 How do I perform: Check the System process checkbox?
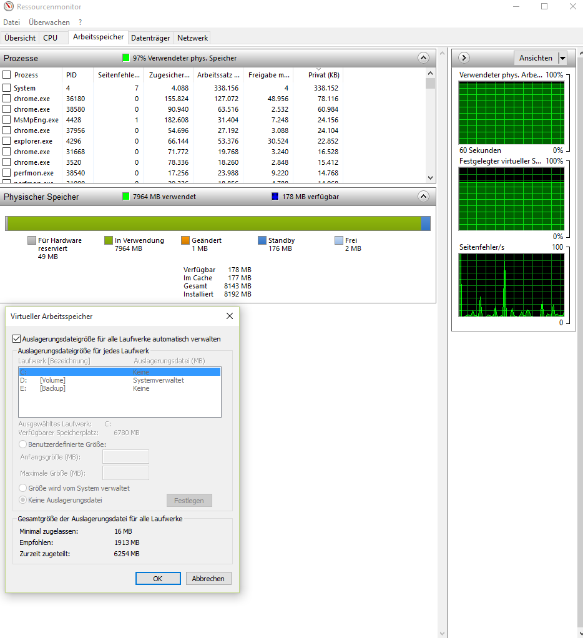pos(6,88)
